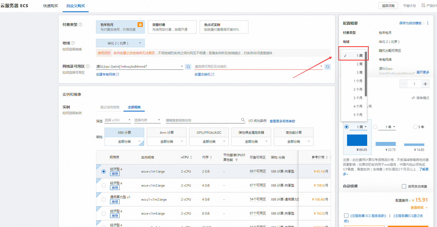
Task: Open the 选择 vCPU filter dropdown
Action: (x=118, y=120)
